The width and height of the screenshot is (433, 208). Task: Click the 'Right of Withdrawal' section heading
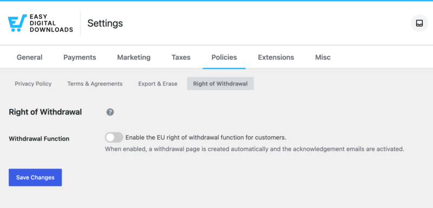(x=45, y=112)
